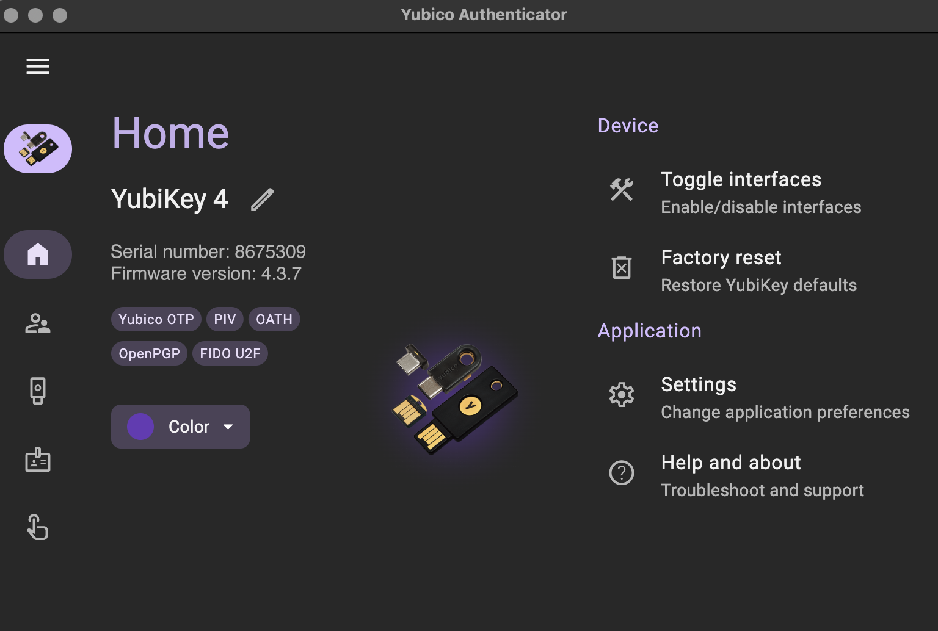Select the OATH chip
Image resolution: width=938 pixels, height=631 pixels.
[274, 319]
